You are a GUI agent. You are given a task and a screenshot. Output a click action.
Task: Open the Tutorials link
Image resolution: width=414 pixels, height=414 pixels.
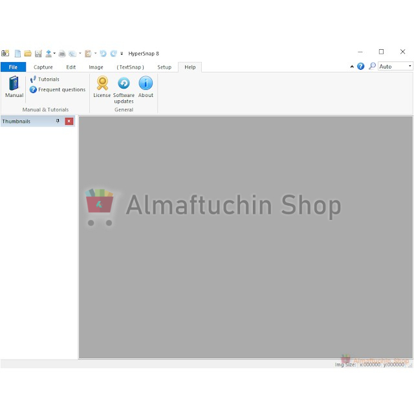[x=49, y=80]
